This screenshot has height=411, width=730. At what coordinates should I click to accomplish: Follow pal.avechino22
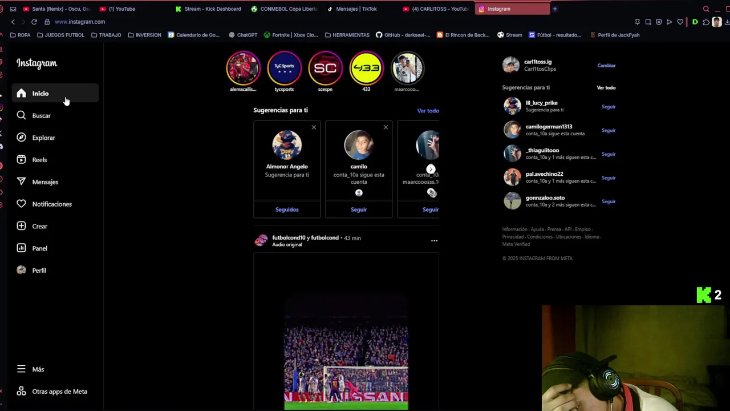[x=609, y=178]
